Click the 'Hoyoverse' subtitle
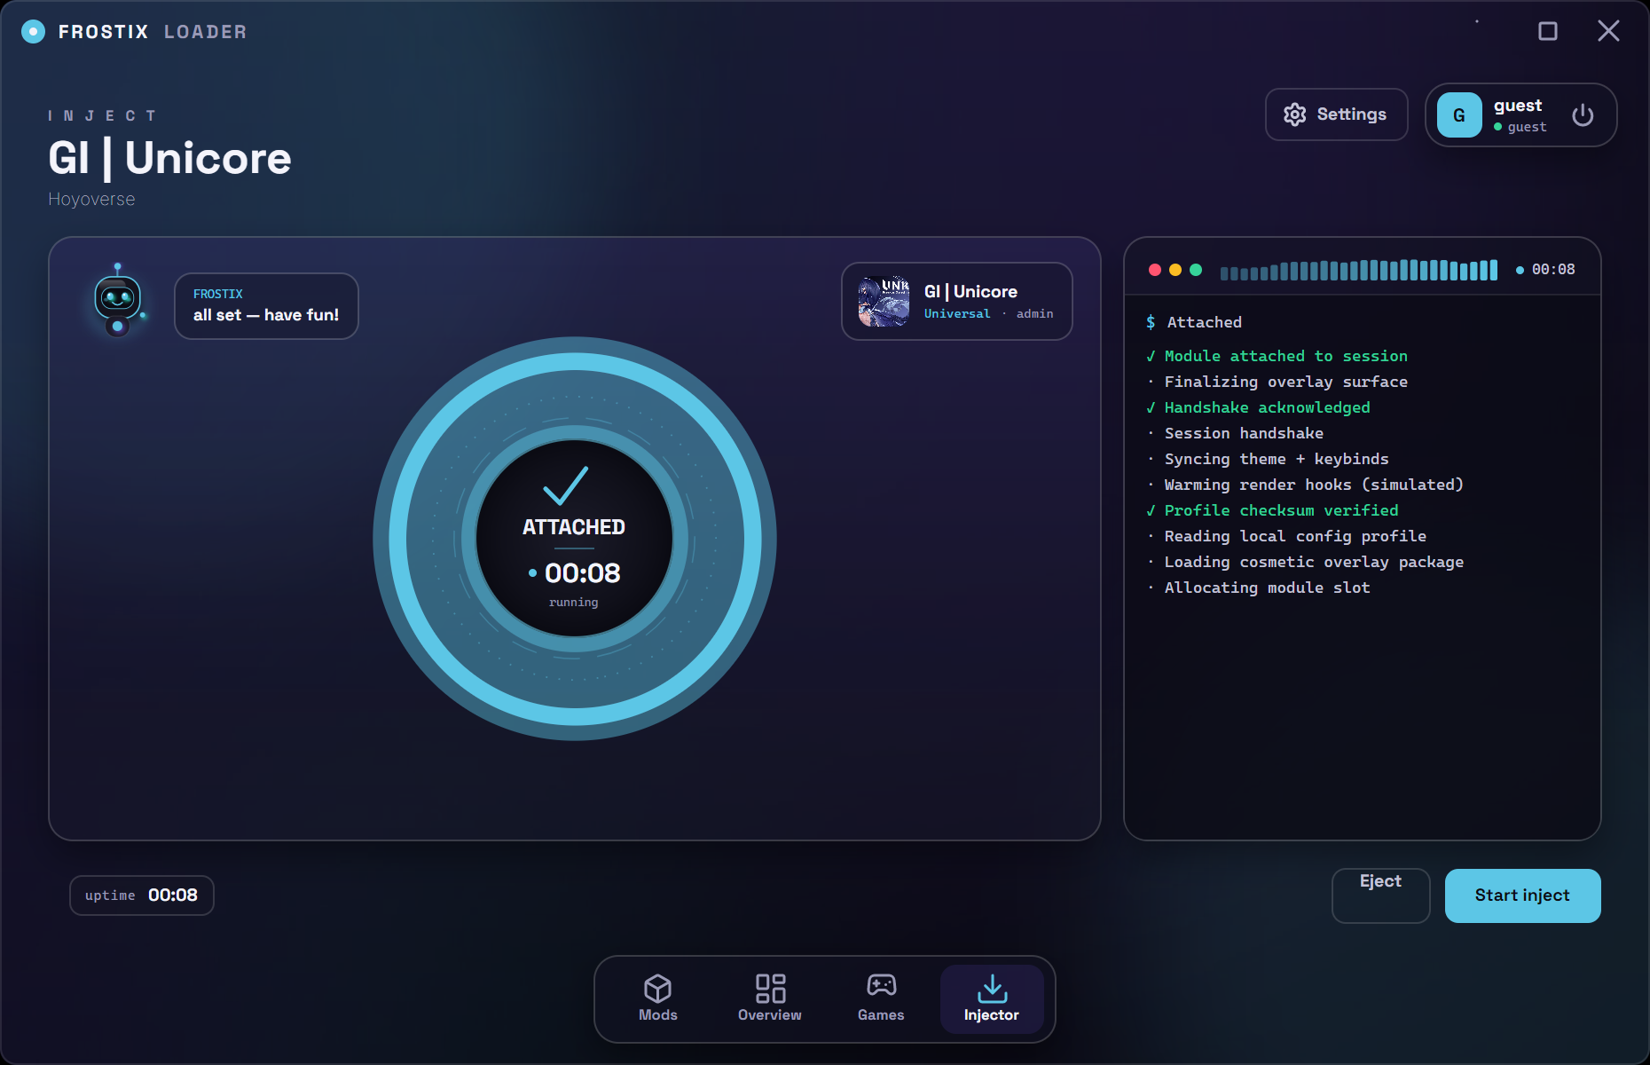 [91, 200]
